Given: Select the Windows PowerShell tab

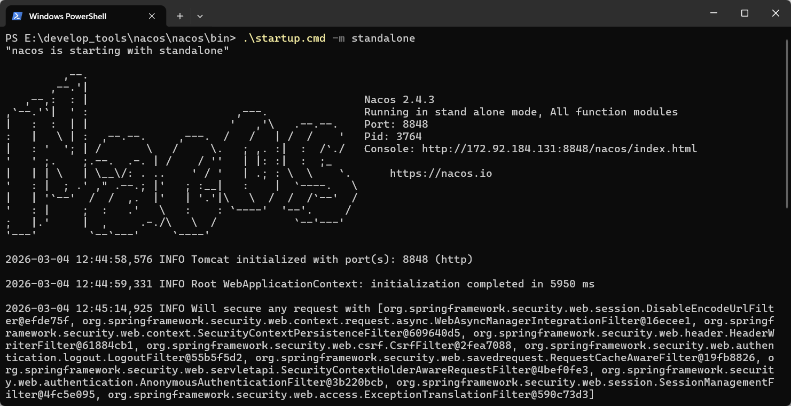Looking at the screenshot, I should 85,16.
